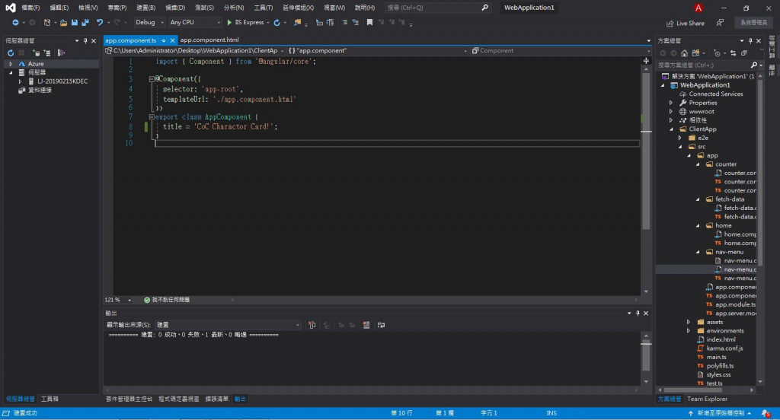
Task: Click connect to server icon in Server Explorer
Action: [x=47, y=52]
